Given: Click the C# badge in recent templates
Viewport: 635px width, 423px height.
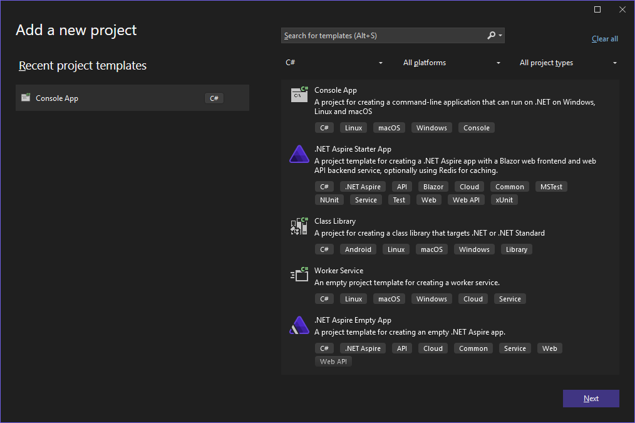Looking at the screenshot, I should click(x=214, y=98).
